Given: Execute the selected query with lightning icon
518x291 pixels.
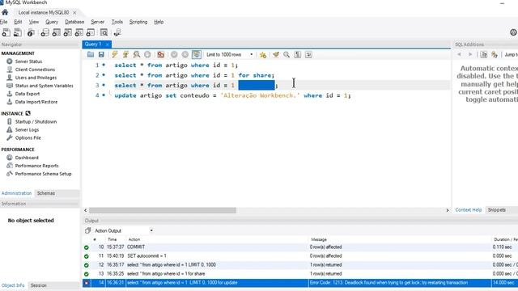Looking at the screenshot, I should pyautogui.click(x=115, y=54).
